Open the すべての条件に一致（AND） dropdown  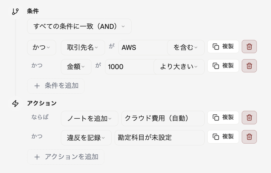pyautogui.click(x=79, y=26)
